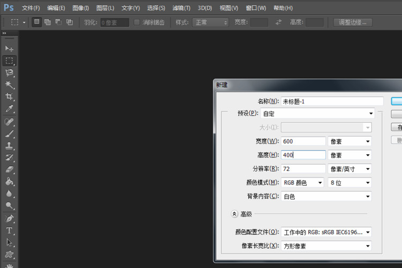Select the Blur tool
402x268 pixels.
9,193
